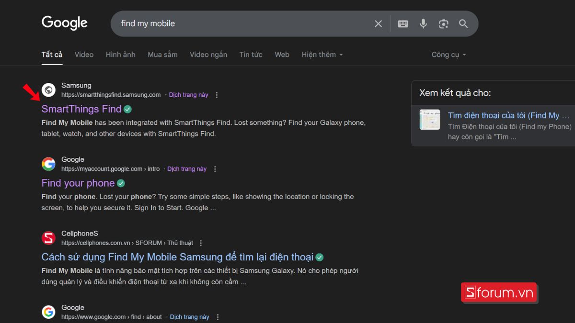
Task: Click the Google favicon on google.com find result
Action: [48, 312]
